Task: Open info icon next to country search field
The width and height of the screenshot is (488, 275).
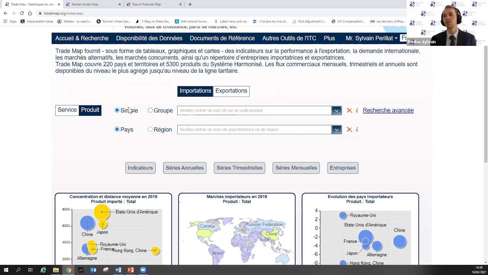Action: click(357, 129)
